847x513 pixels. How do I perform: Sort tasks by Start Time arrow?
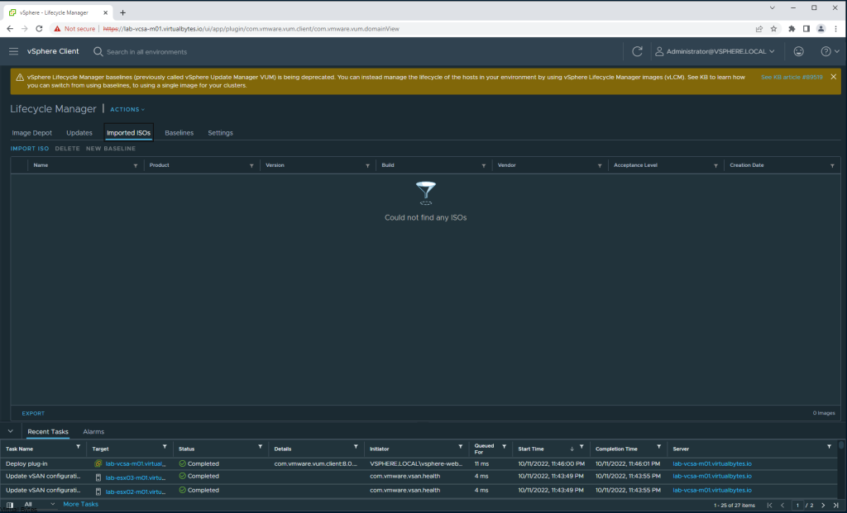click(x=572, y=449)
